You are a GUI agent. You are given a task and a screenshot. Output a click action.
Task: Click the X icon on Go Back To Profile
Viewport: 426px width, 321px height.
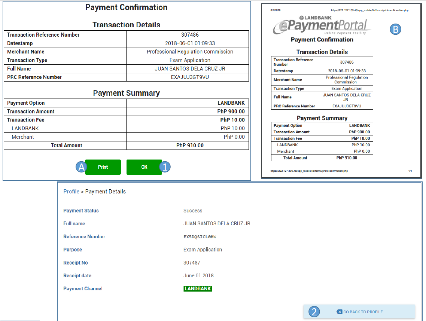click(x=340, y=312)
